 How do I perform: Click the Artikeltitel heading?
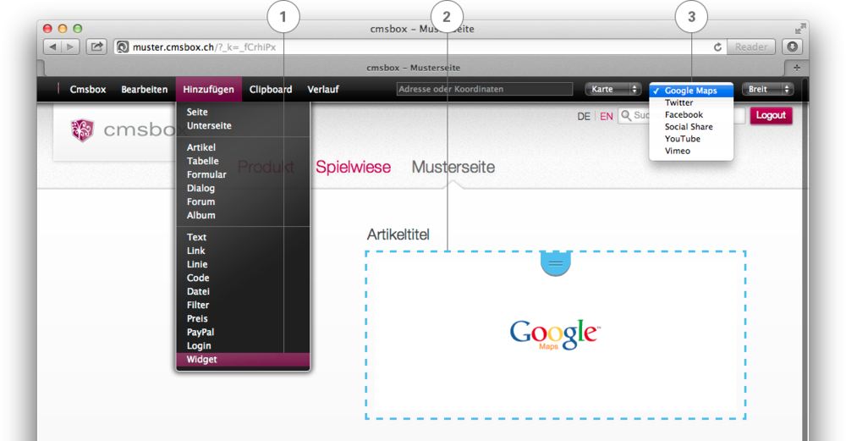click(x=398, y=234)
